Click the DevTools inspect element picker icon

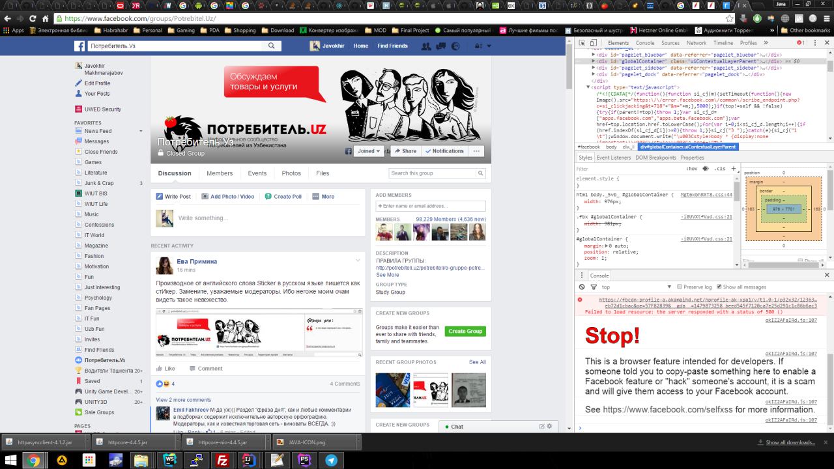[583, 43]
